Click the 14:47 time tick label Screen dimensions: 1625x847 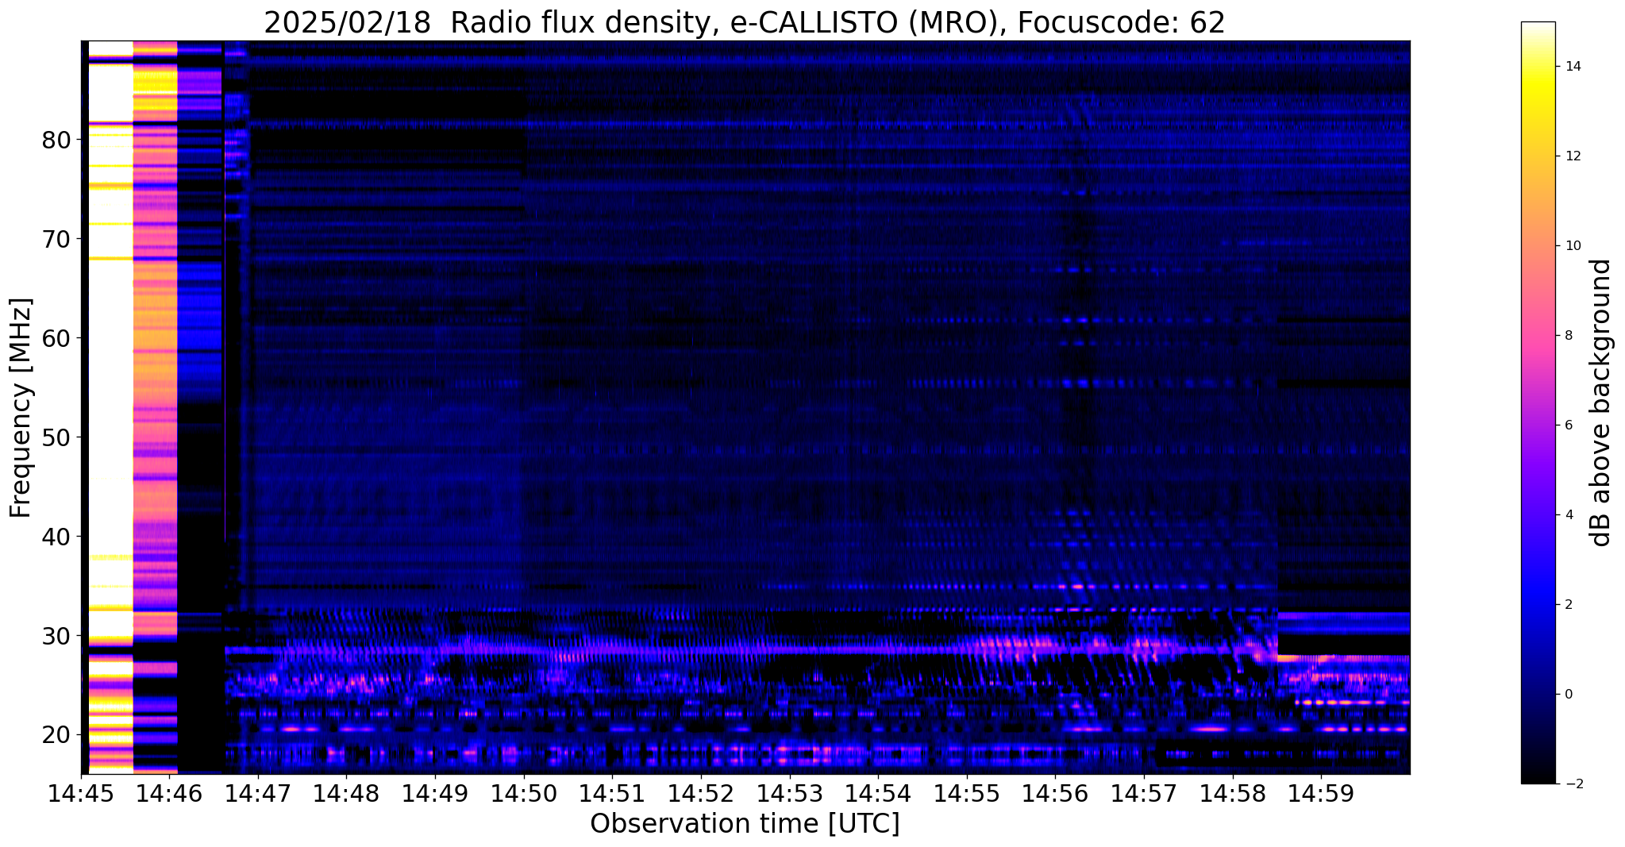tap(258, 793)
